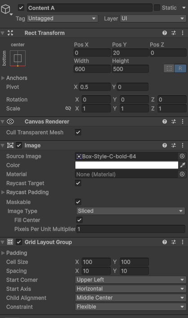Click the Canvas Renderer eye icon

(x=10, y=121)
